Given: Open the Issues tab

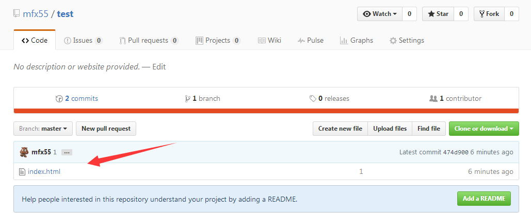Looking at the screenshot, I should click(x=83, y=41).
